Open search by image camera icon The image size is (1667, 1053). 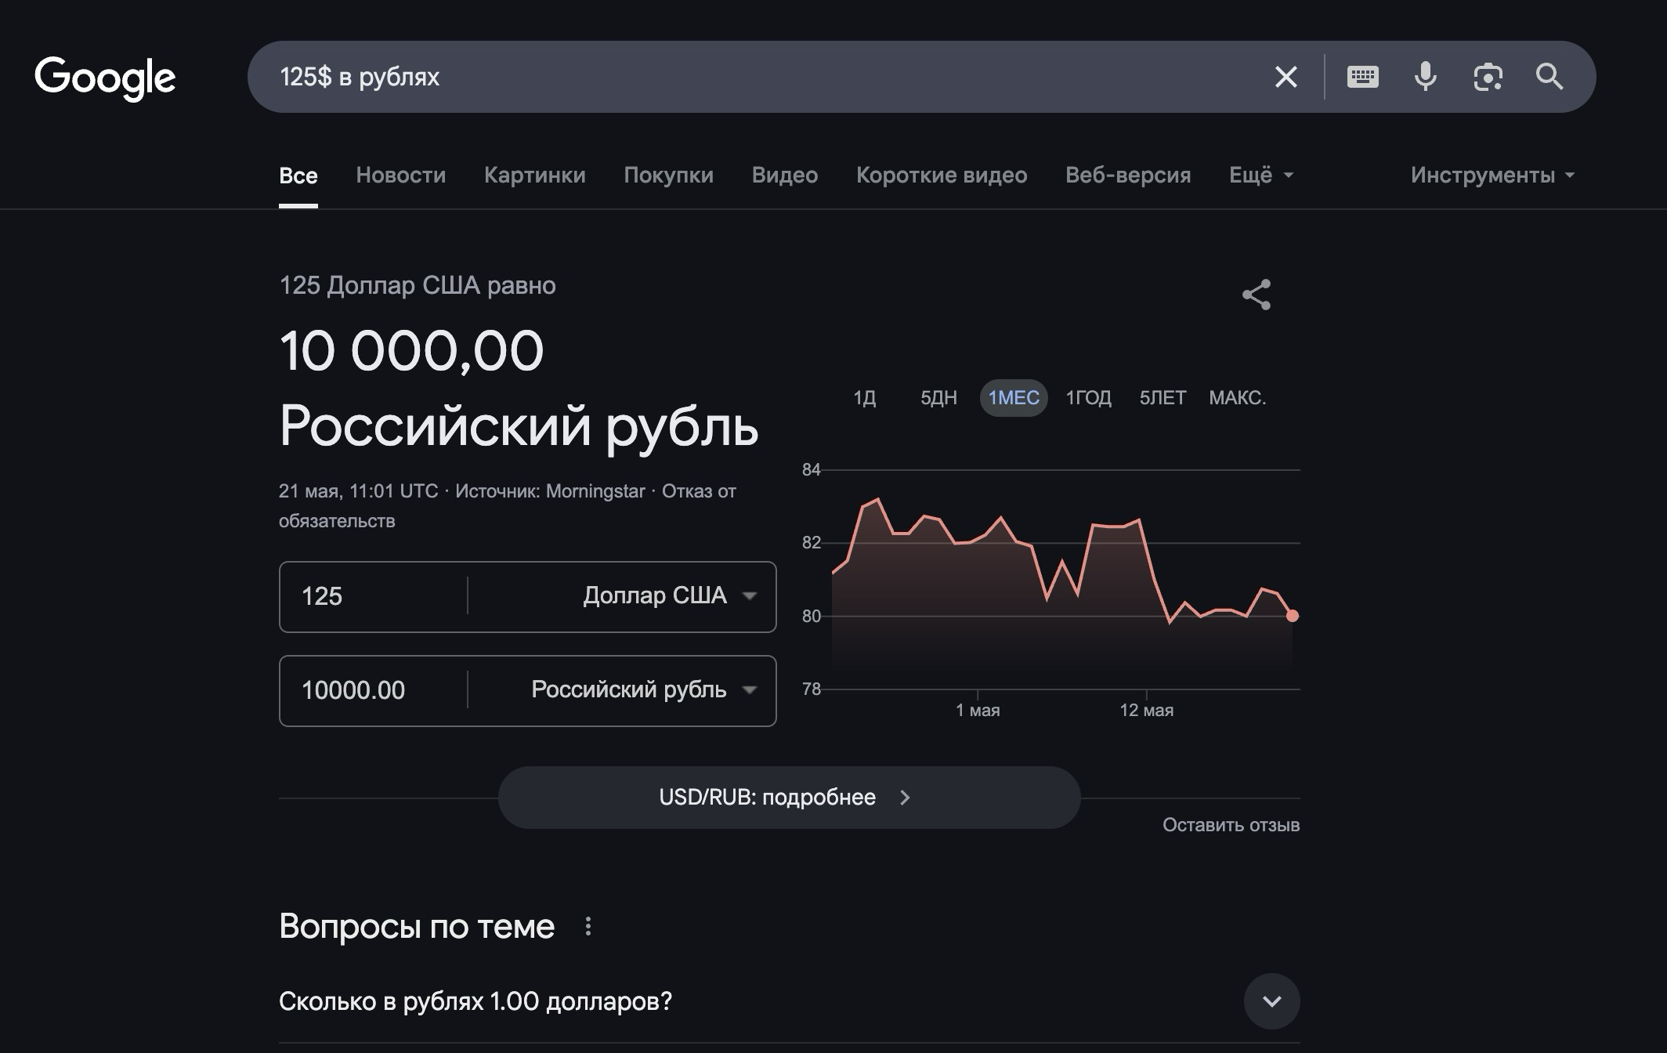click(x=1488, y=77)
